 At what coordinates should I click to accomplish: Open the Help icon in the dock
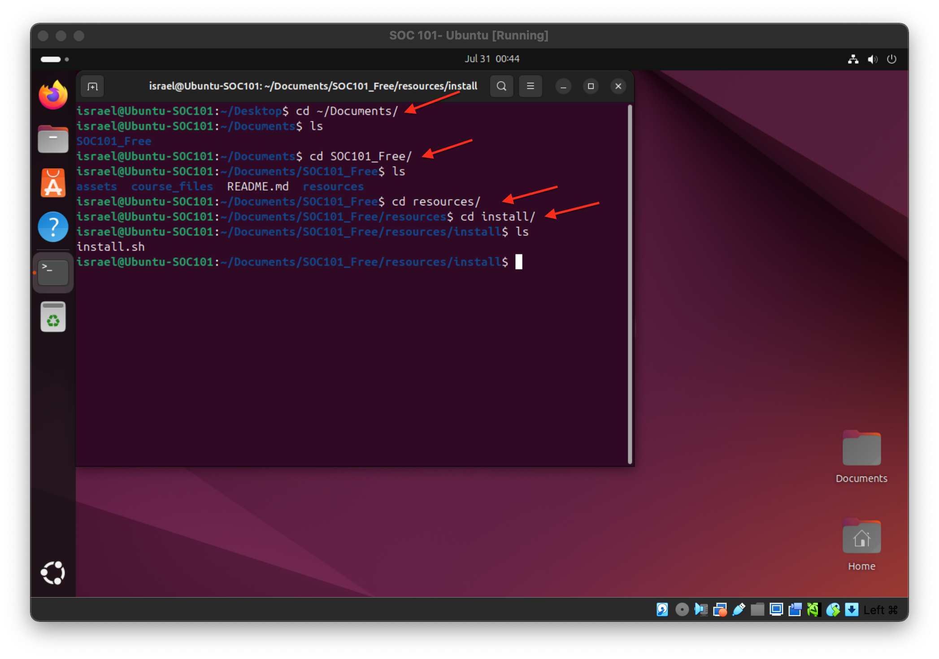tap(53, 227)
